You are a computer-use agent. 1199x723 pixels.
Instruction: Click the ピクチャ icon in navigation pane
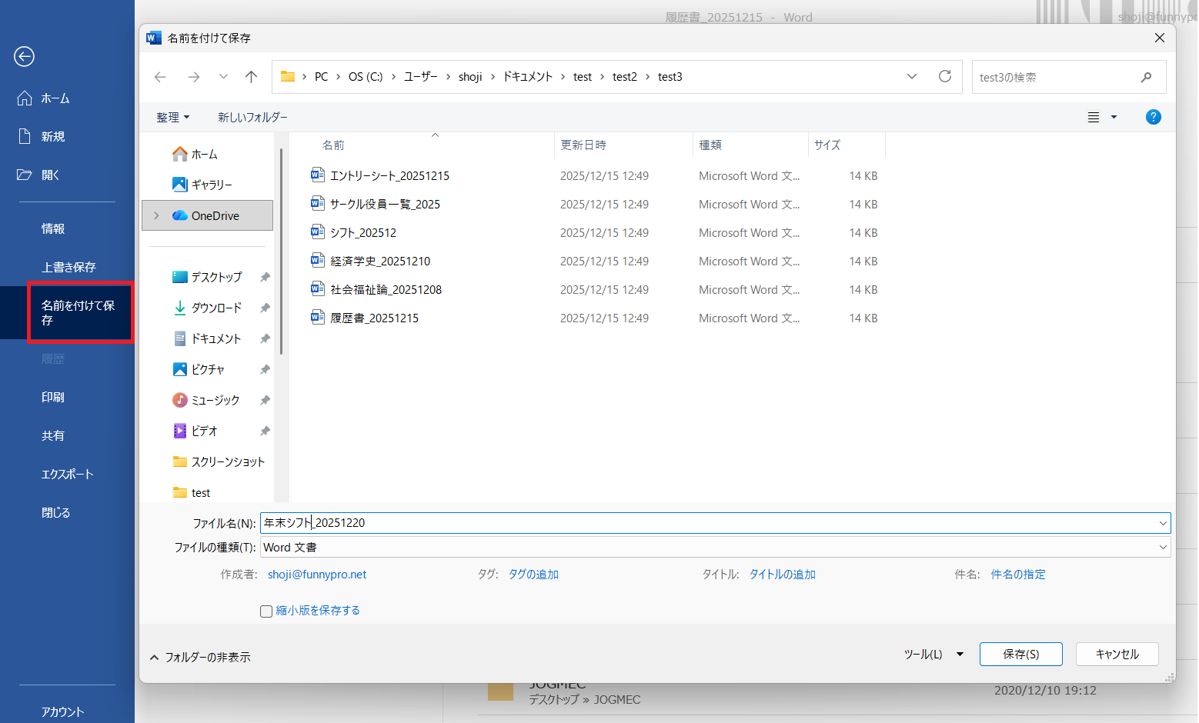pyautogui.click(x=180, y=369)
